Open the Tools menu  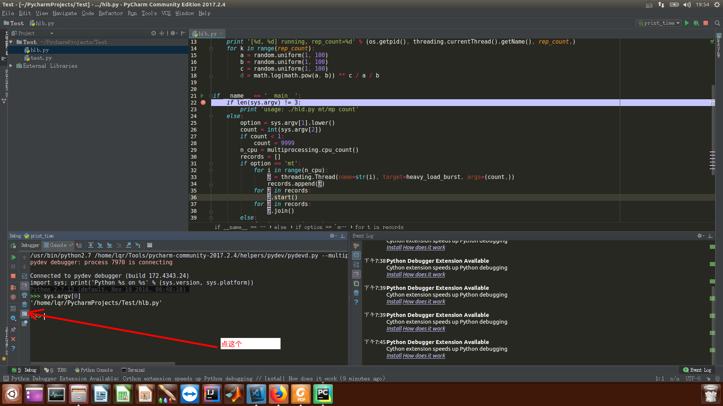coord(149,13)
